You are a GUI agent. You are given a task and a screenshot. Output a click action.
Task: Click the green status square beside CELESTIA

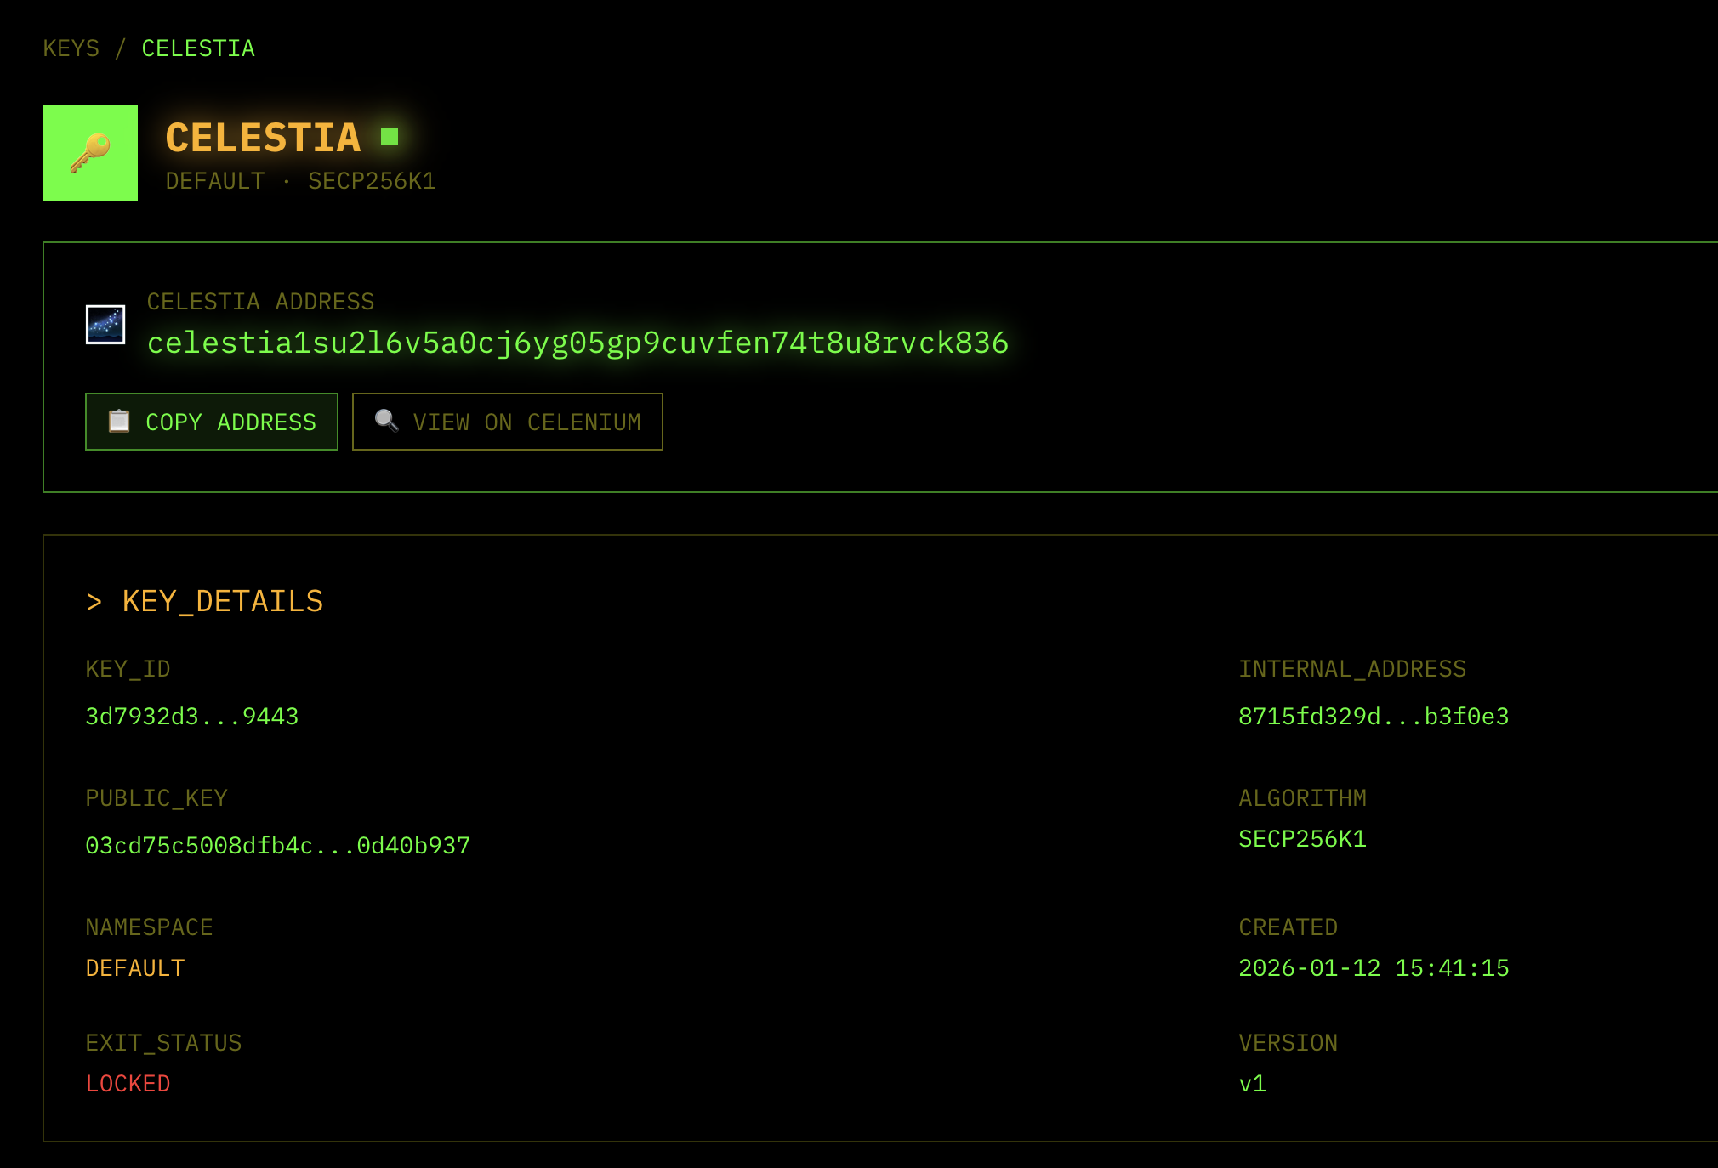tap(390, 136)
